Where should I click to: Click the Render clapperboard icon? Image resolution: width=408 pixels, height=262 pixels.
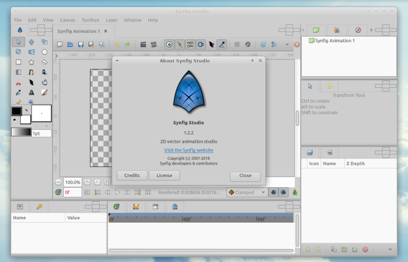(143, 45)
